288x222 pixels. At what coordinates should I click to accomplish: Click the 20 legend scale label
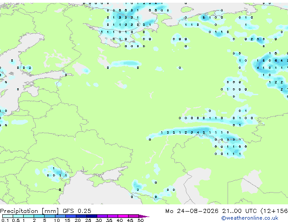tap(78, 220)
